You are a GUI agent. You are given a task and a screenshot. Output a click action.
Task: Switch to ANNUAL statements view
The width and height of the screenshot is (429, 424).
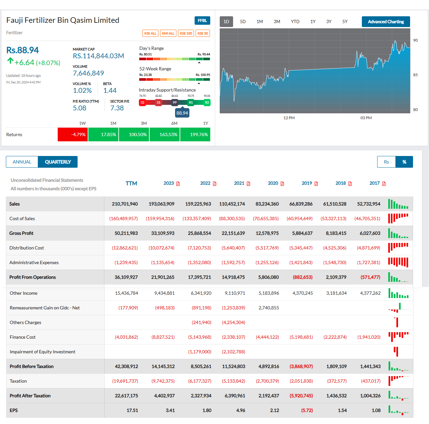[x=22, y=162]
